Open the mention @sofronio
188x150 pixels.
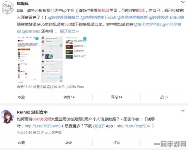[31, 31]
